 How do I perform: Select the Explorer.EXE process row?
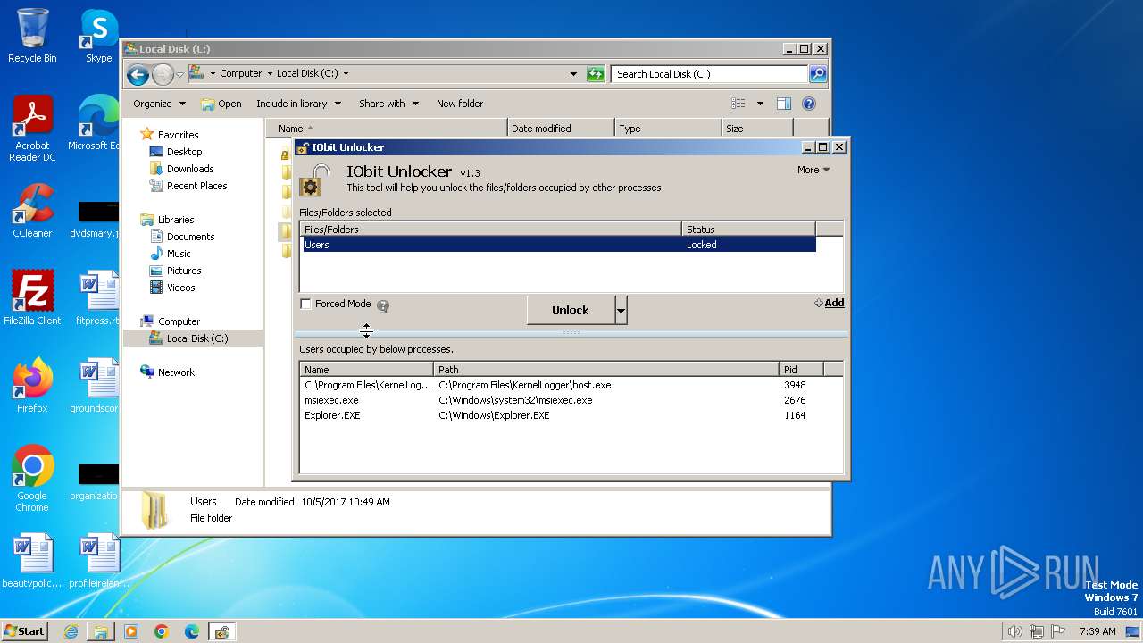(571, 415)
